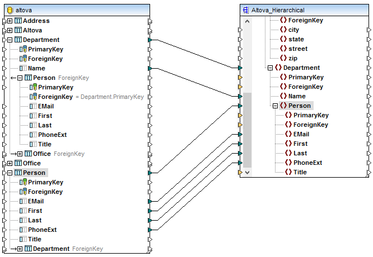Screen dimensions: 373x257
Task: Click the element icon beside zip
Action: tap(283, 59)
